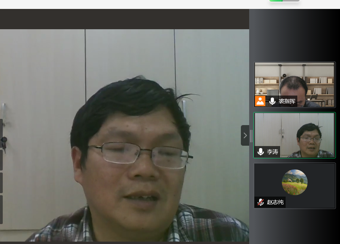Click the name label 裘指挥
Image resolution: width=340 pixels, height=244 pixels.
[x=287, y=101]
